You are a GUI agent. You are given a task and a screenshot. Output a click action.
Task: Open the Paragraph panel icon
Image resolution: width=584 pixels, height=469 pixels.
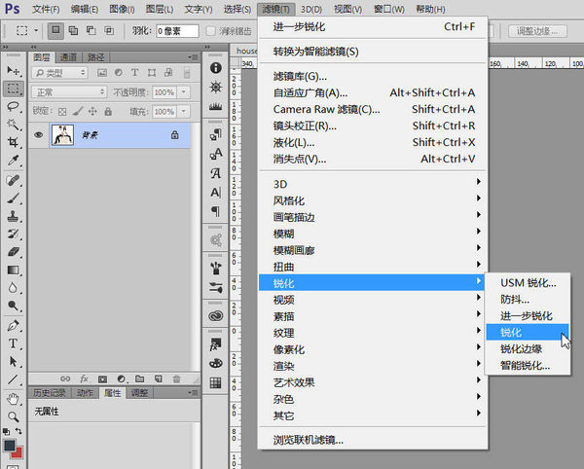(x=216, y=211)
